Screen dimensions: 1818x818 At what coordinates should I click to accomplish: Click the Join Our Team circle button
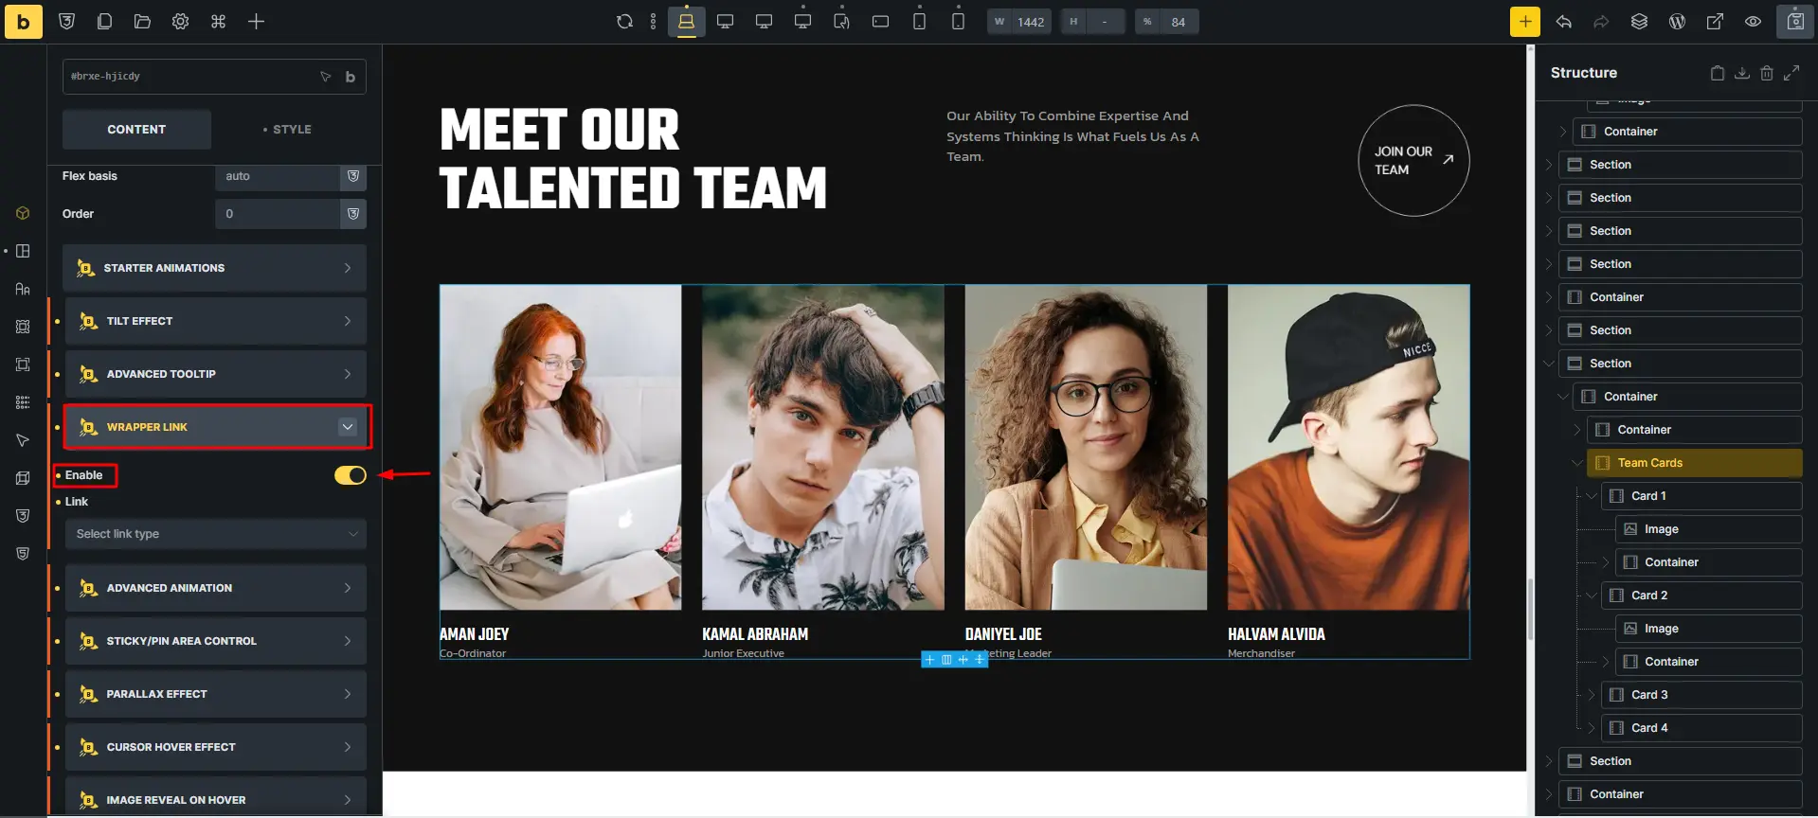1413,160
